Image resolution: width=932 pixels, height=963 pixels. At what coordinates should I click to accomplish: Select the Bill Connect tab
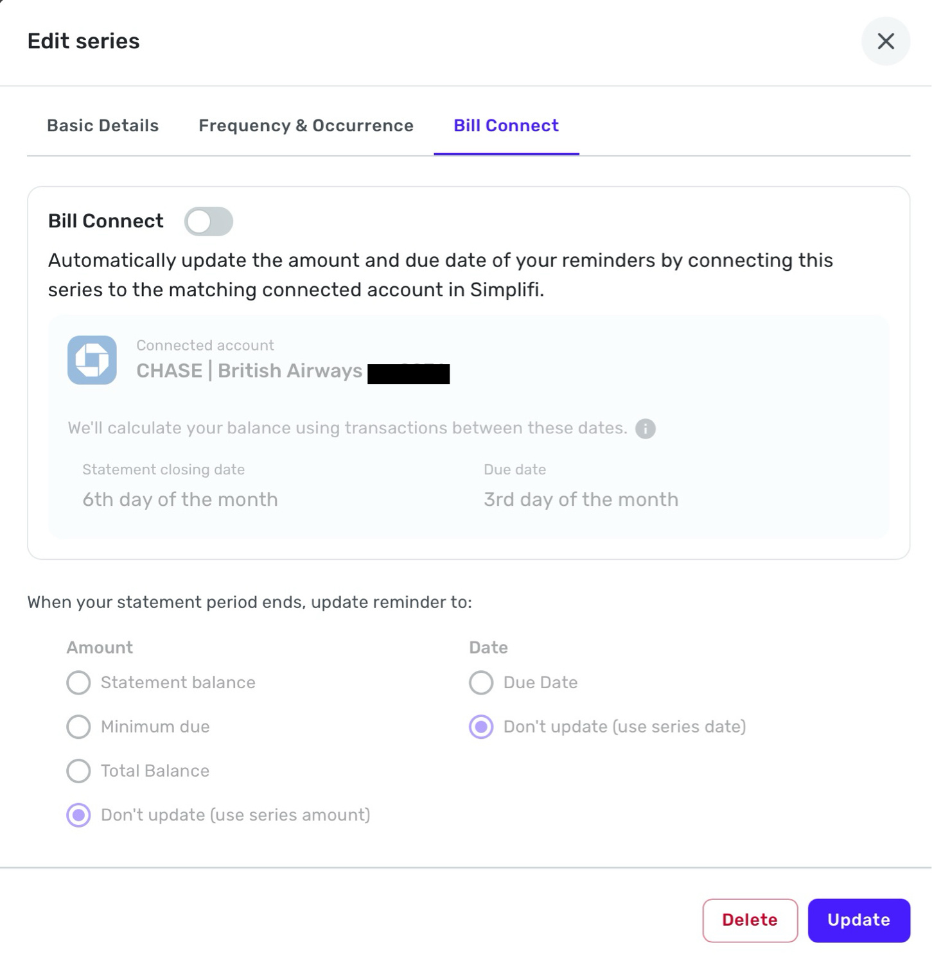pyautogui.click(x=506, y=126)
